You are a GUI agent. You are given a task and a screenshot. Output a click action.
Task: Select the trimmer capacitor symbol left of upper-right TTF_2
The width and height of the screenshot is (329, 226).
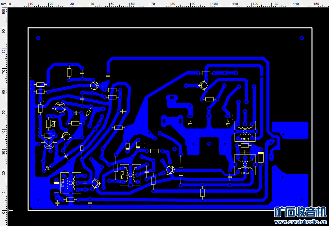[x=228, y=123]
